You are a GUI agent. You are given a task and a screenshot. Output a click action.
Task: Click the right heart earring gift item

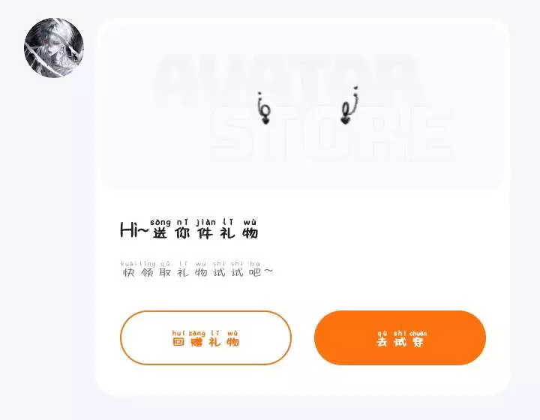pos(349,106)
